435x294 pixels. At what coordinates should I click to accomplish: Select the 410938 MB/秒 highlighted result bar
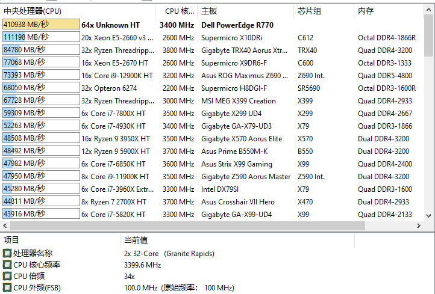coord(41,24)
